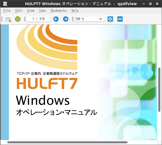162x145 pixels.
Task: Click the word Windows on the cover page
Action: tap(43, 100)
